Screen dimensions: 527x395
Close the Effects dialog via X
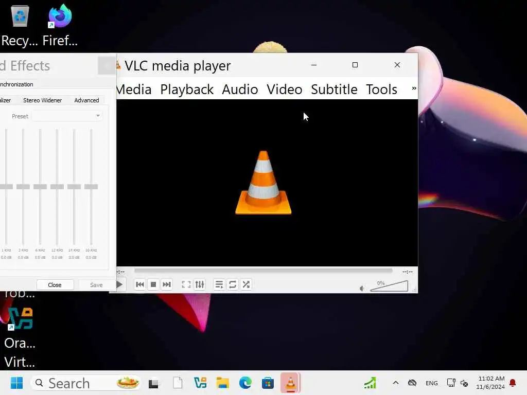(x=107, y=65)
